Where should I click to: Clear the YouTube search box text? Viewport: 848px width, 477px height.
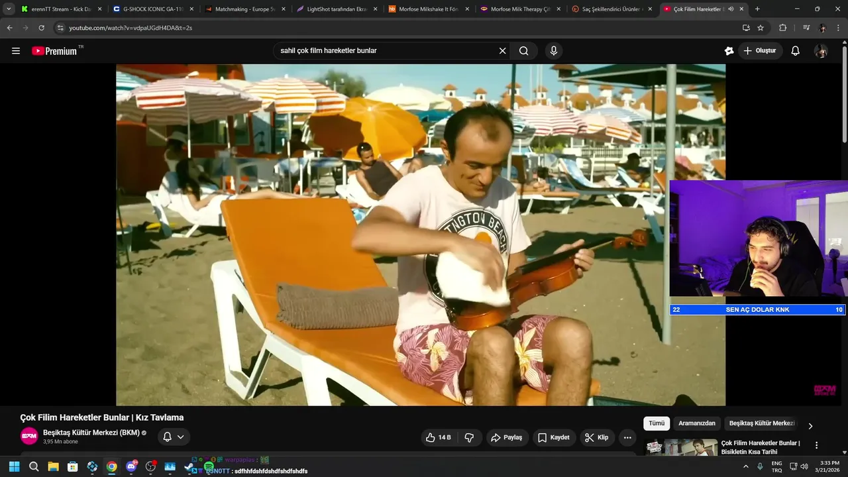click(x=502, y=51)
